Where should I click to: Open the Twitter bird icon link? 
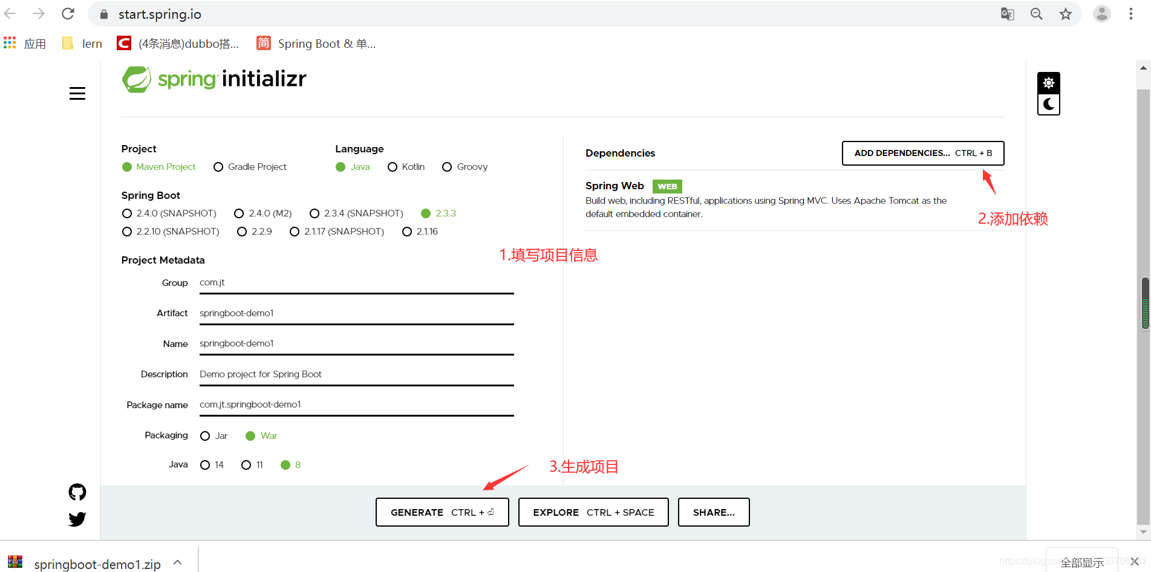pos(77,519)
